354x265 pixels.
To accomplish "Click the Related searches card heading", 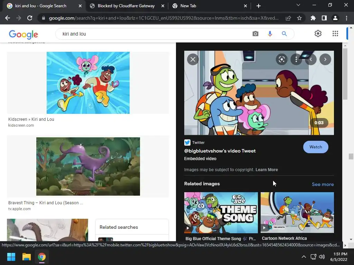I will tap(119, 227).
